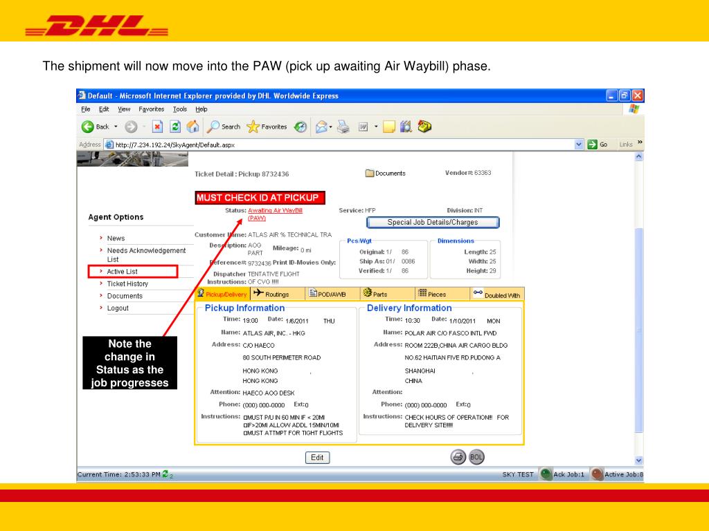
Task: Click the Awaiting Air WayBill status link
Action: [275, 214]
